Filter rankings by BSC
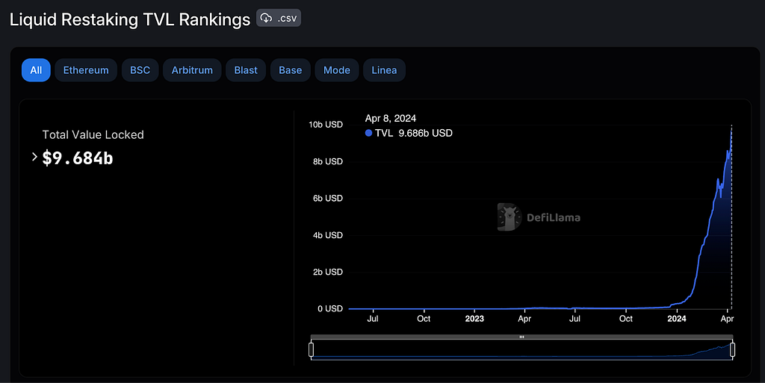The image size is (765, 383). point(140,70)
